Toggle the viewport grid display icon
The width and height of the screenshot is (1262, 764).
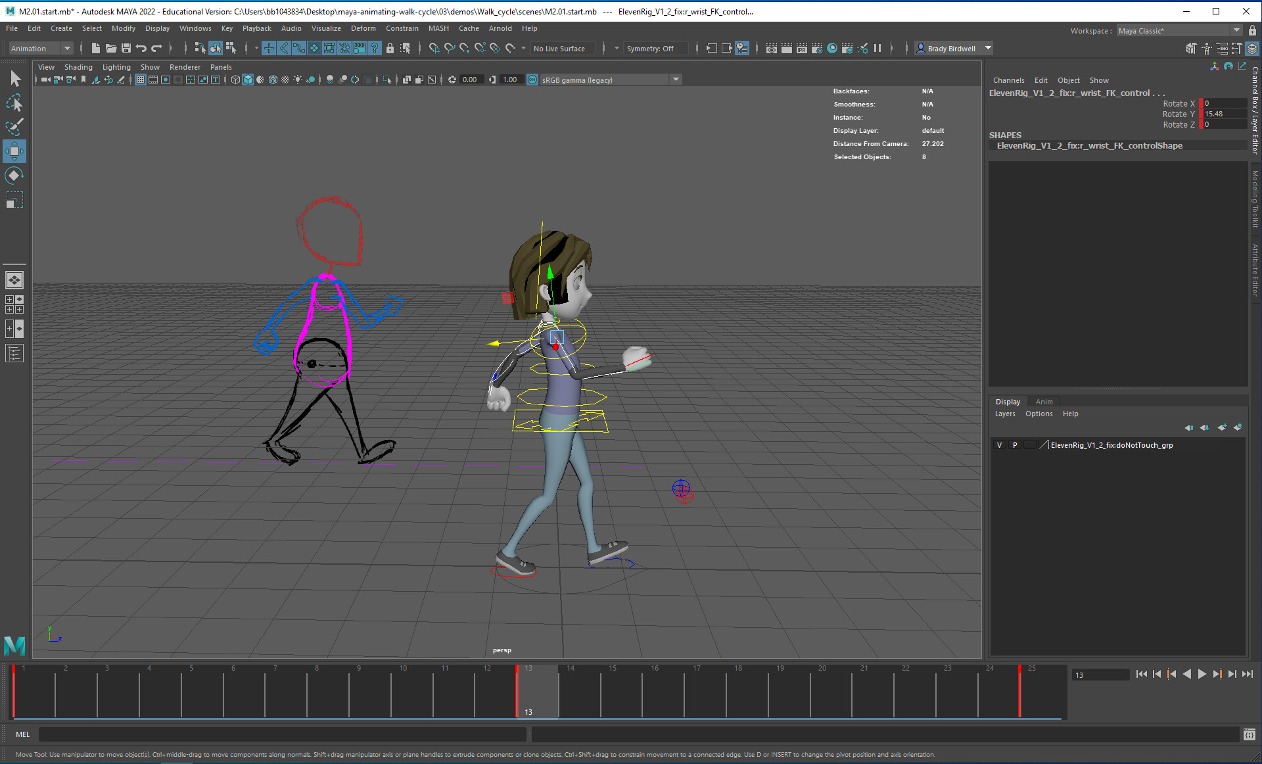tap(141, 80)
